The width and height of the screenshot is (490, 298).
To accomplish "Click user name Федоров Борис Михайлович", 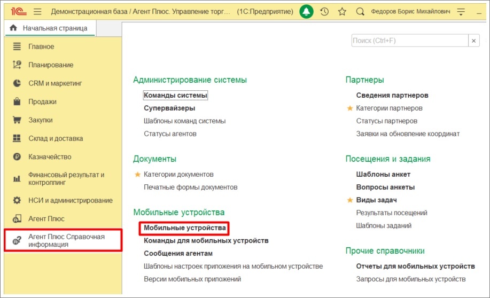I will (410, 12).
